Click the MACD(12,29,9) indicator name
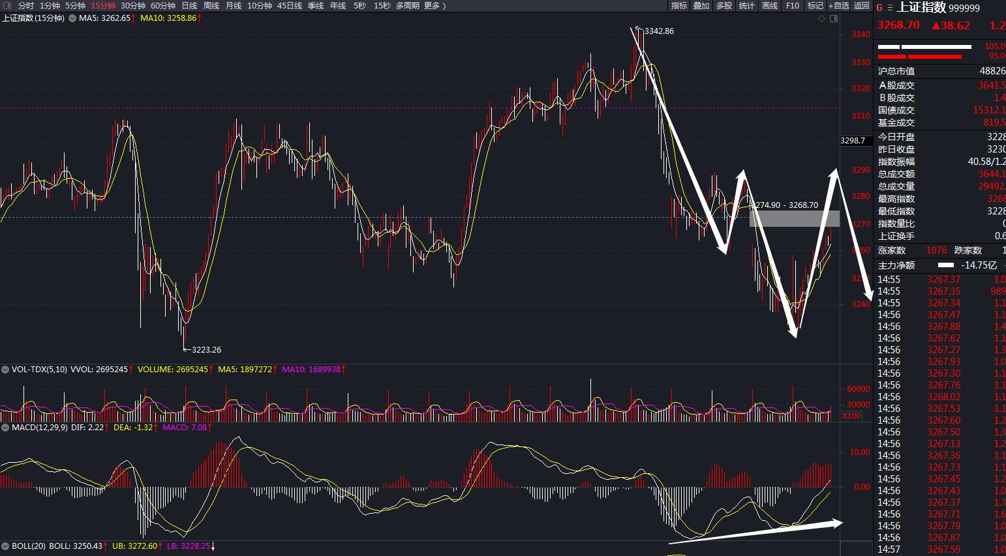This screenshot has height=556, width=1006. (x=39, y=428)
